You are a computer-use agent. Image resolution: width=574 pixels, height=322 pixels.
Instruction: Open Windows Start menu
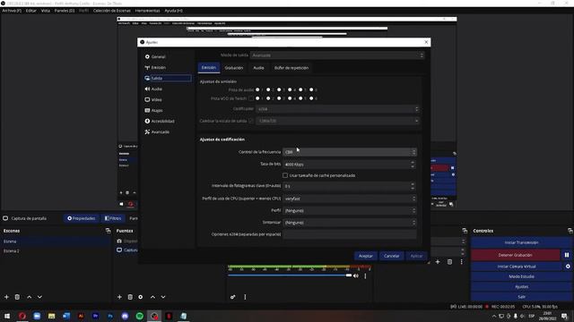tap(7, 316)
